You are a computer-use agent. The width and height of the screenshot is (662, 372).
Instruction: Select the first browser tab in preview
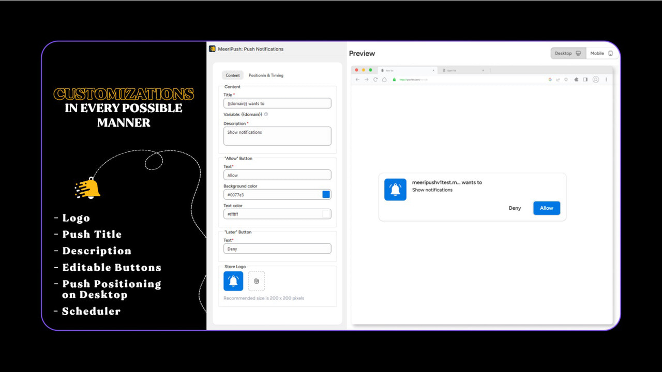407,70
